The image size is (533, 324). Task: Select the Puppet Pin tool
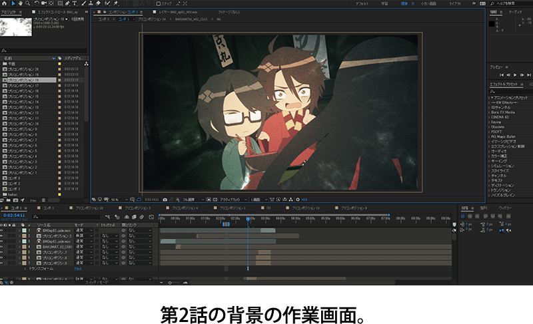116,3
